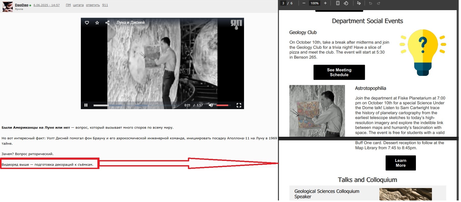Viewport: 461px width, 202px height.
Task: Click the ЯП logo in the video
Action: pos(236,25)
